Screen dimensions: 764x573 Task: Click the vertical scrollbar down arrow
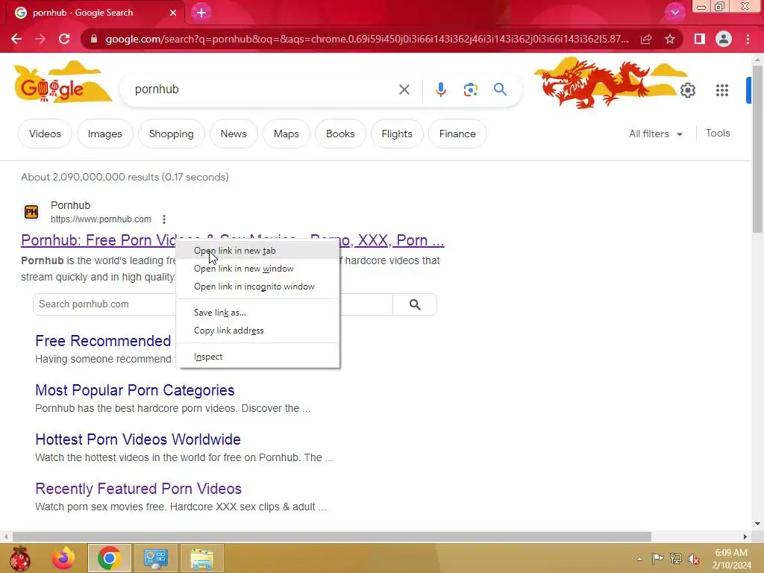[757, 524]
